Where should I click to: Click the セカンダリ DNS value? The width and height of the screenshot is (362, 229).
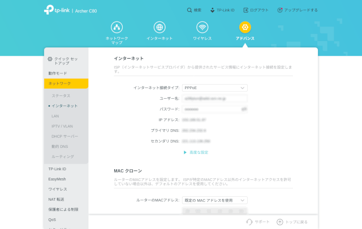(x=196, y=141)
